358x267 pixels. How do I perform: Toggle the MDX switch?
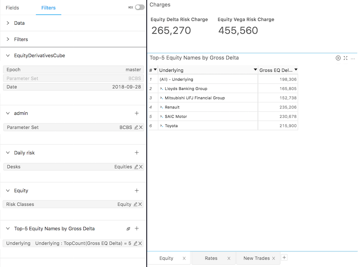coord(139,7)
